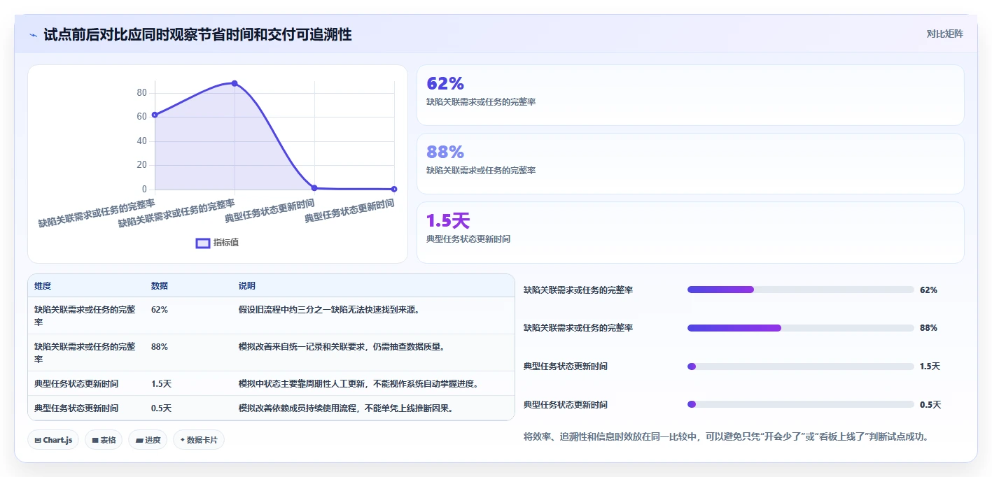Click the title 试点前后对比应同时观察节省时间
992x477 pixels.
click(x=197, y=34)
